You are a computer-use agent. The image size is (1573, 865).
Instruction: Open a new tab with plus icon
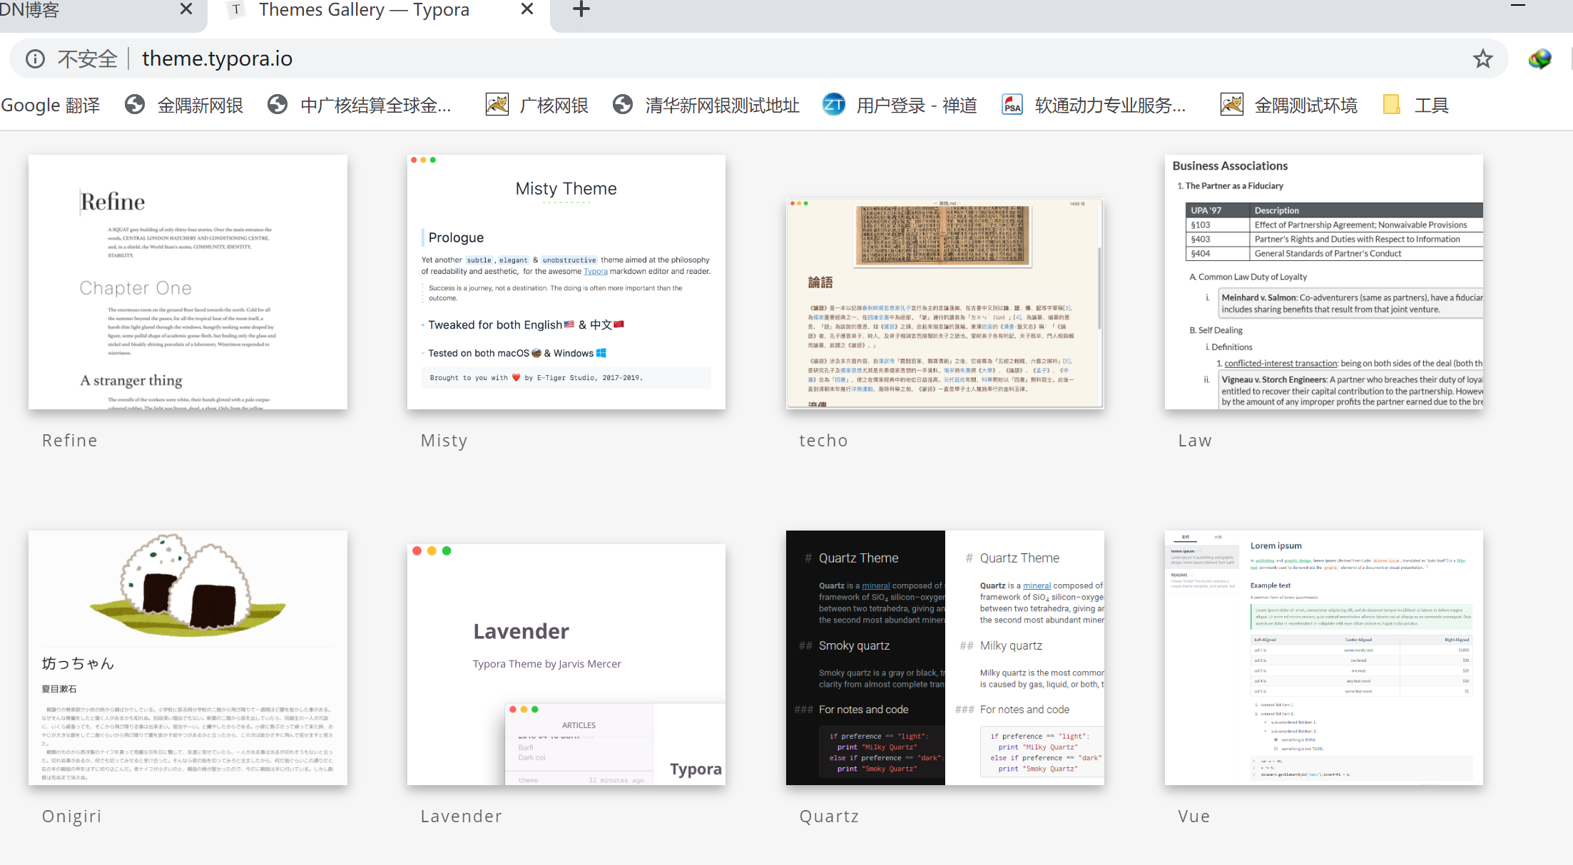(x=581, y=9)
